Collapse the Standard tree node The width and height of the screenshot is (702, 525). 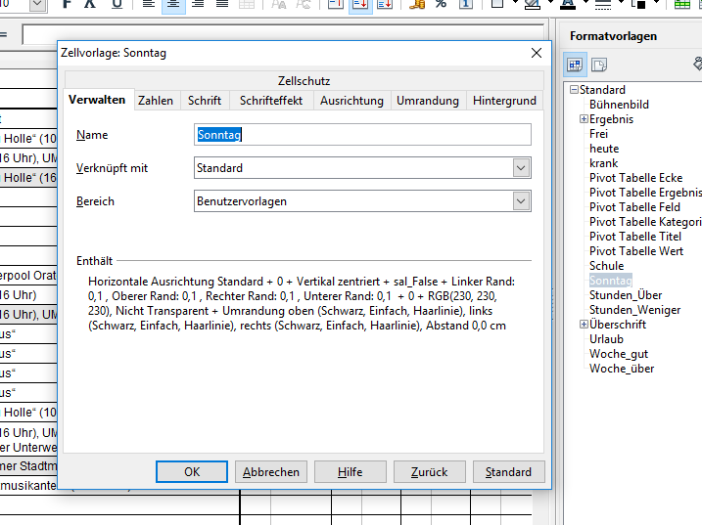573,90
